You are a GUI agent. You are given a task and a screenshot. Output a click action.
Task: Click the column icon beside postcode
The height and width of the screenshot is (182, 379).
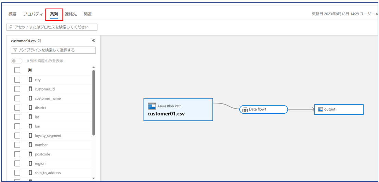point(30,154)
